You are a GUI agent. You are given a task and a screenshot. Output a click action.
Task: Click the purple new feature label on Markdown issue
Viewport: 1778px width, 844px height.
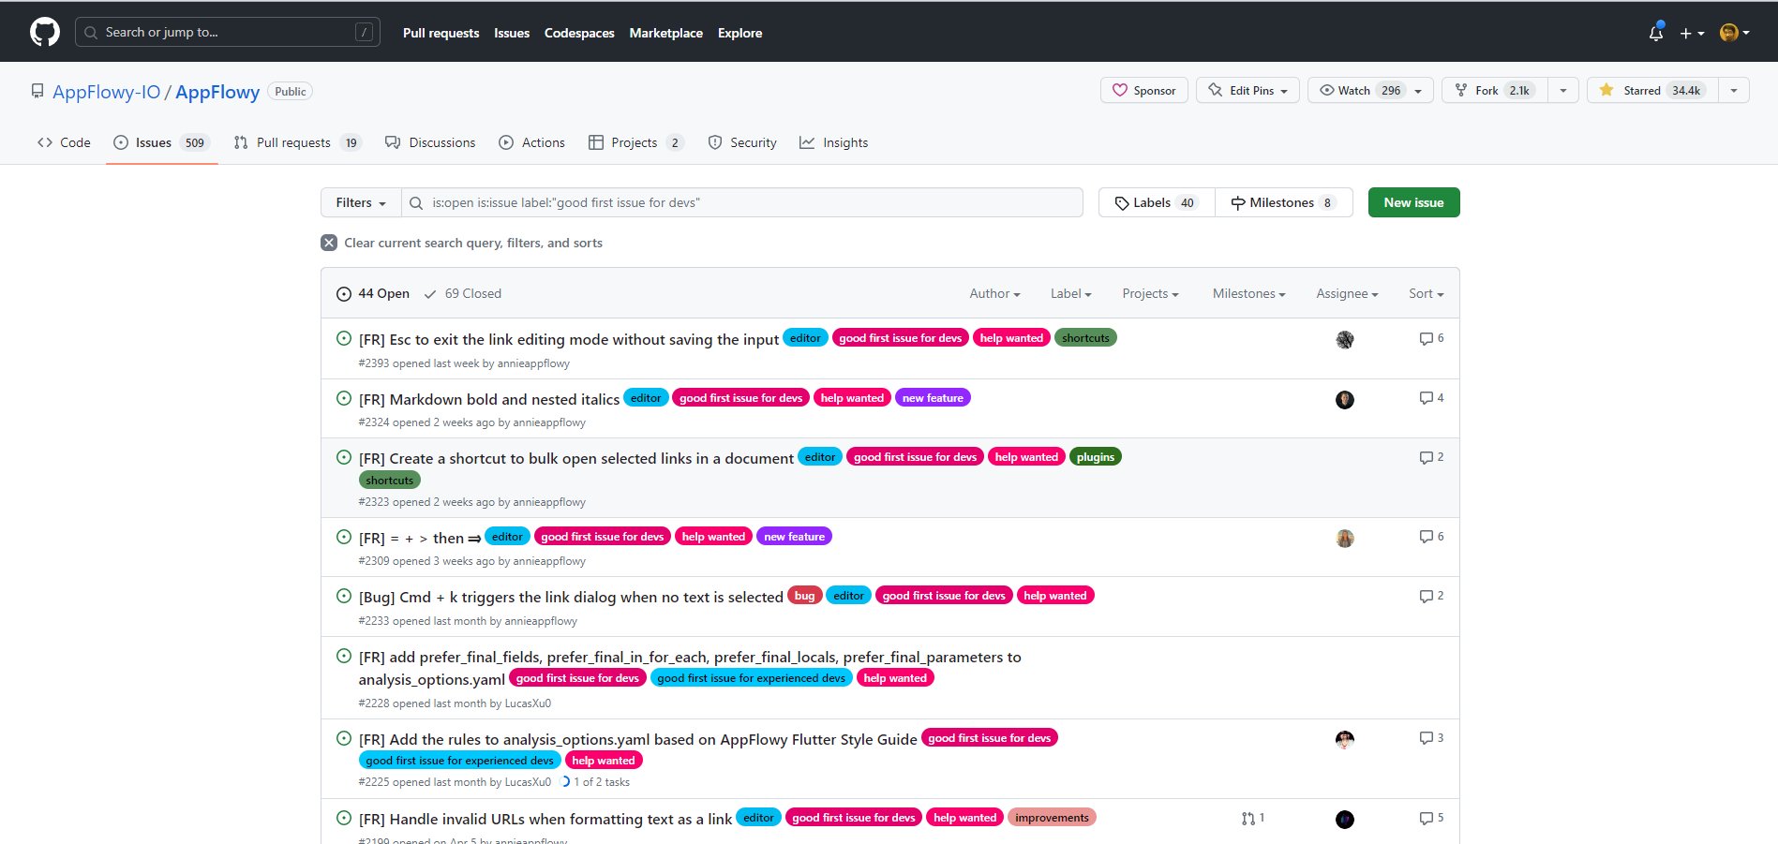click(x=933, y=398)
